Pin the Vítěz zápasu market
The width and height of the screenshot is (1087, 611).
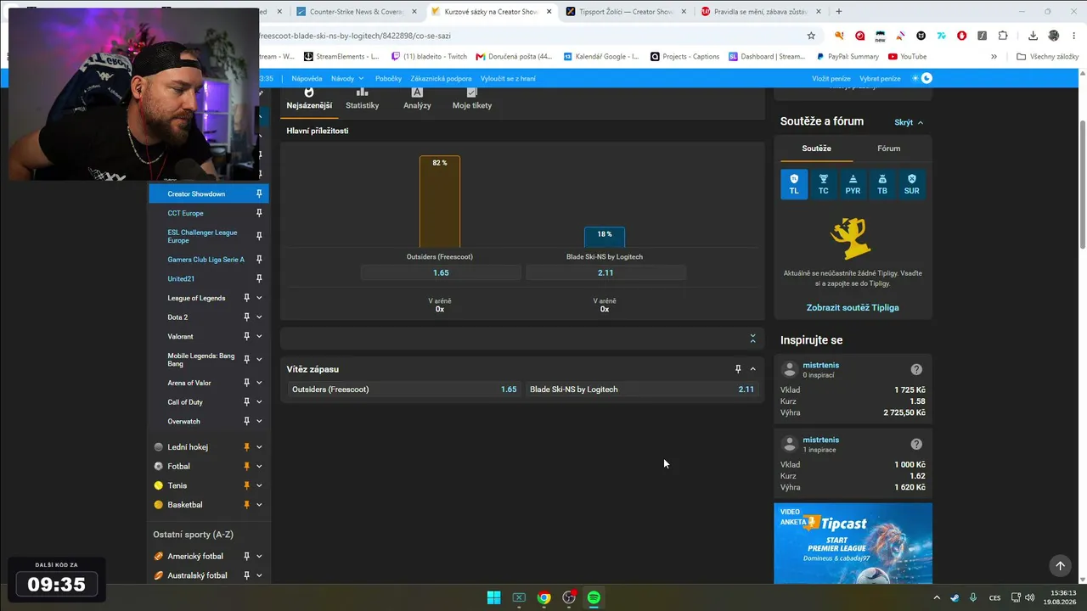pyautogui.click(x=738, y=369)
